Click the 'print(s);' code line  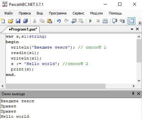coord(22,69)
